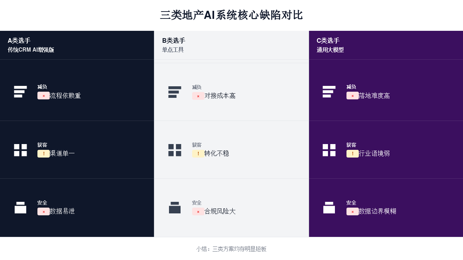Click the 获客 grid icon in A类选手 column
This screenshot has width=463, height=260.
(x=20, y=150)
